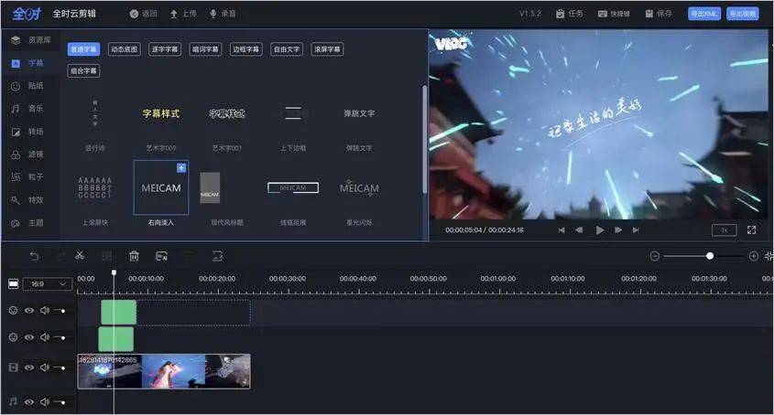Click the timeline playhead marker
The width and height of the screenshot is (774, 415).
point(114,272)
